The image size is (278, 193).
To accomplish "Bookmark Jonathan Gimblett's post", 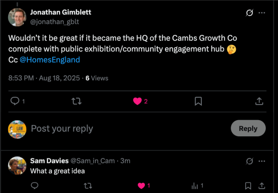I will click(x=198, y=101).
